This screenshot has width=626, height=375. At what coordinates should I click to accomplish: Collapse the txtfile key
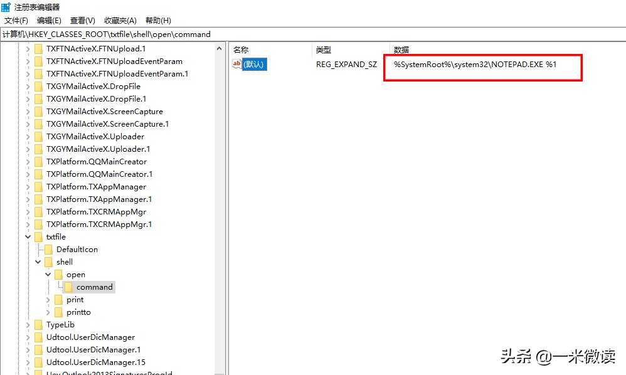[28, 236]
